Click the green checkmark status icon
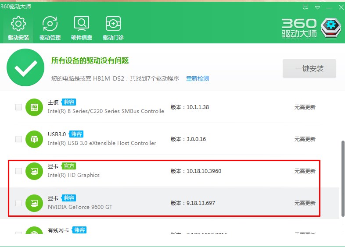Image resolution: width=345 pixels, height=247 pixels. [x=25, y=67]
